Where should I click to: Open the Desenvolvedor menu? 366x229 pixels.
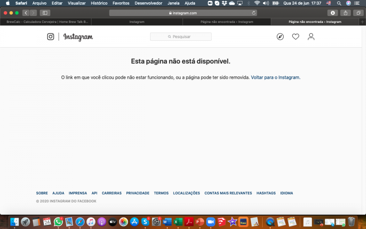click(148, 3)
